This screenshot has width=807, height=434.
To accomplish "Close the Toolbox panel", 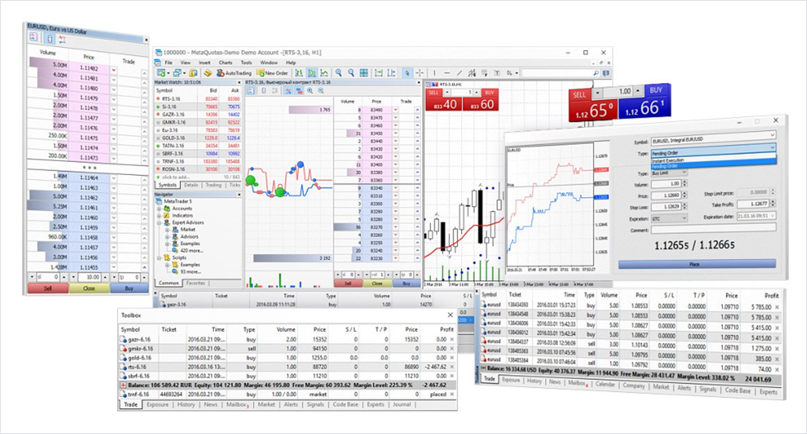I will (450, 315).
